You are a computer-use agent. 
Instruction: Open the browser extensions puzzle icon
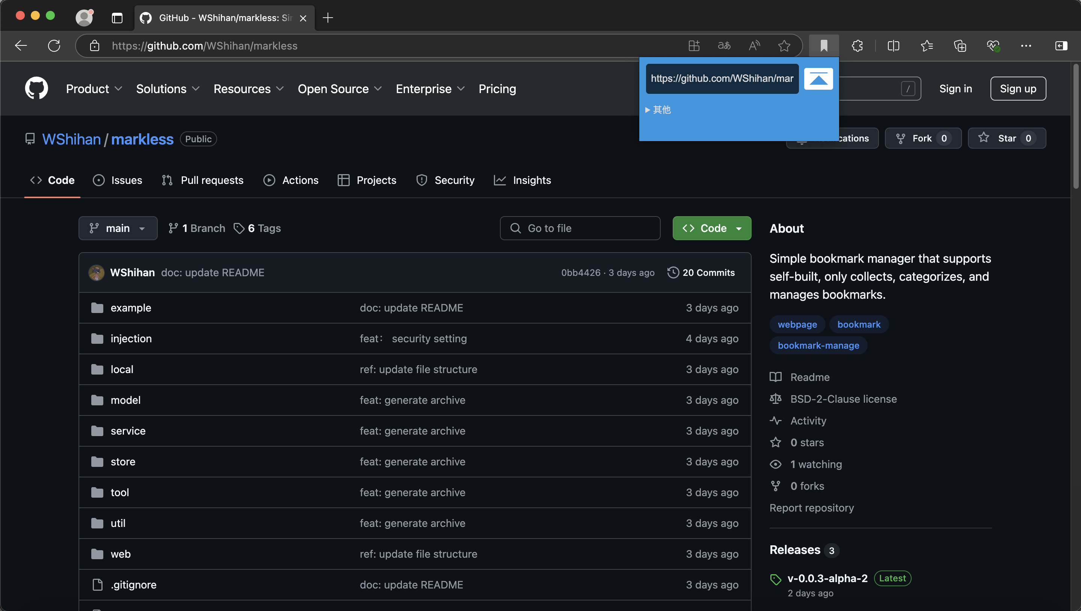click(x=857, y=45)
